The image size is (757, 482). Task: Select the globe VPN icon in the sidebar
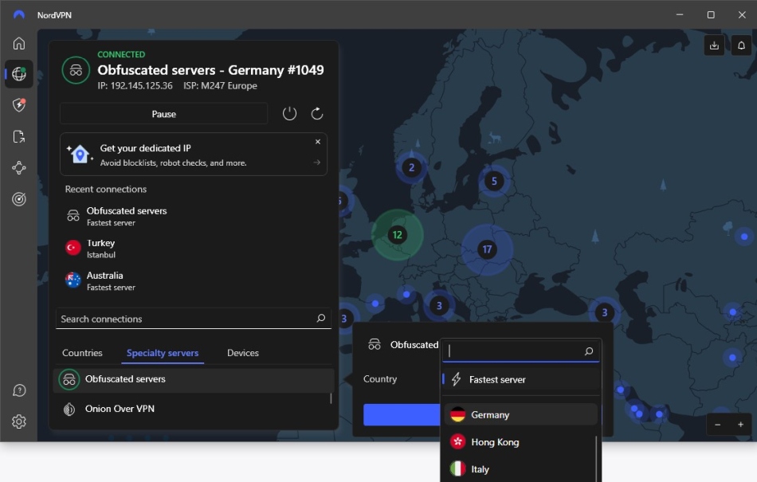(x=19, y=74)
